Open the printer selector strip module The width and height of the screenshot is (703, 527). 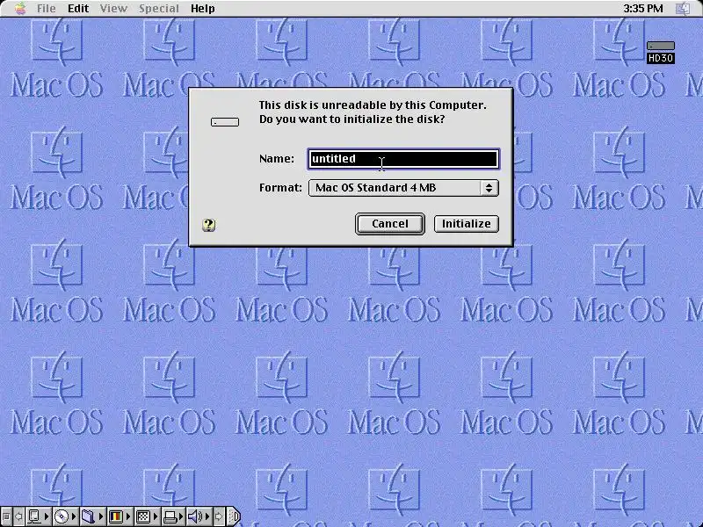[x=170, y=516]
